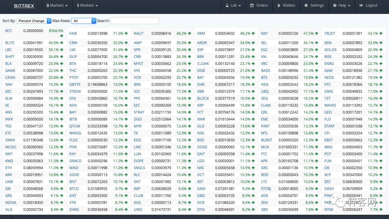Open the DOGE market link
This screenshot has height=219, width=389.
(202, 147)
